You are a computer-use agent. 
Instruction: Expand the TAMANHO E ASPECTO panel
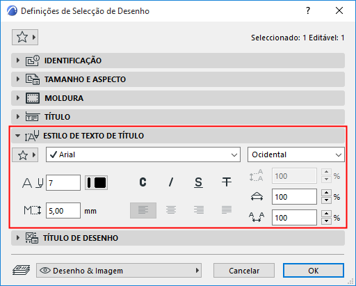(178, 79)
